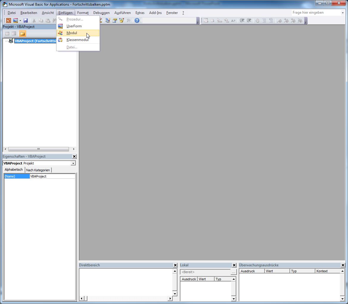Open the Extras menu
This screenshot has height=304, width=348.
tap(140, 13)
